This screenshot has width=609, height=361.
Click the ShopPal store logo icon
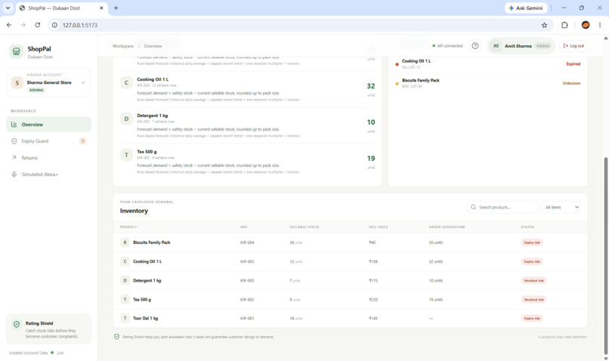[17, 51]
